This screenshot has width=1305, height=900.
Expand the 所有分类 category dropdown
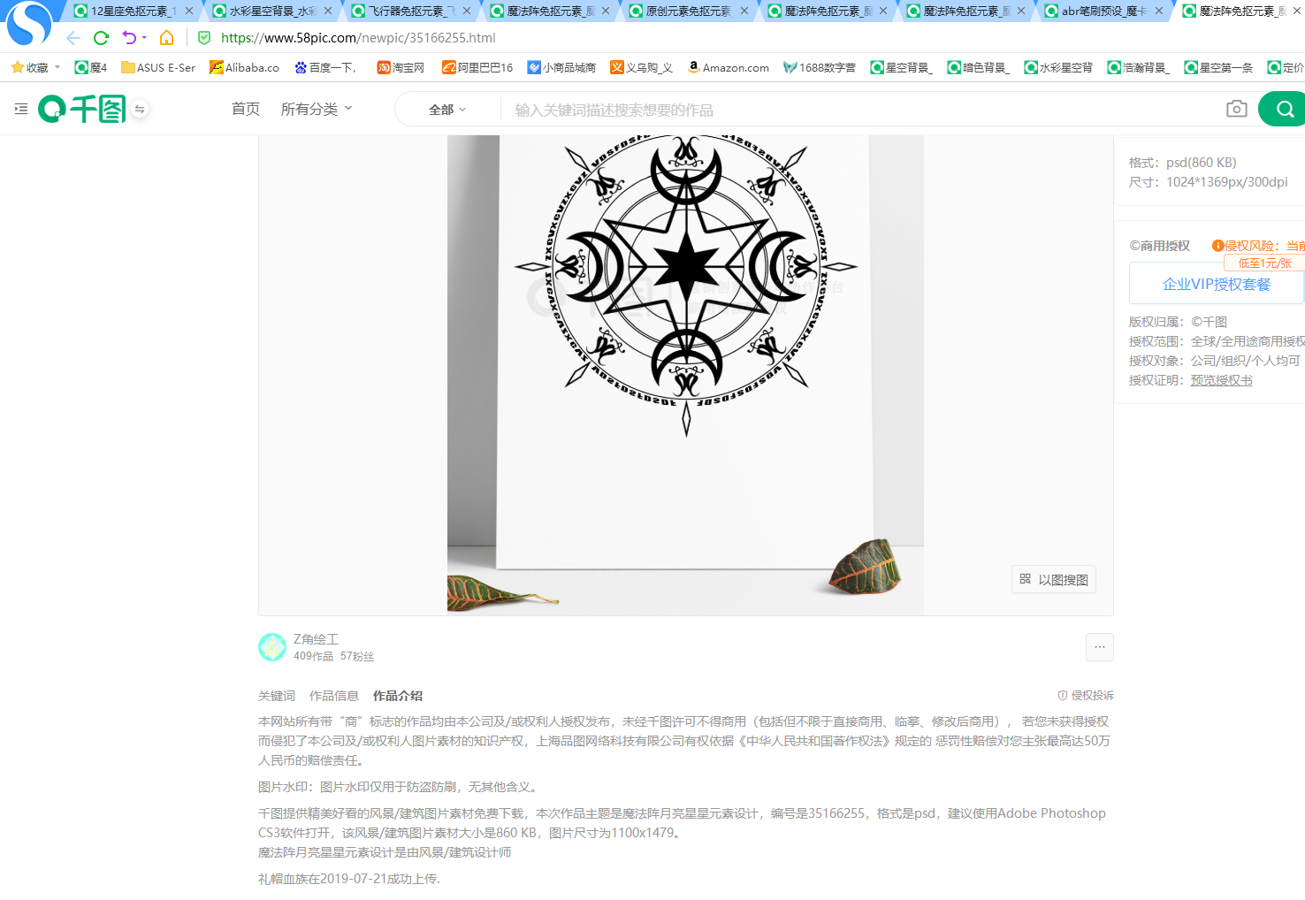[317, 109]
